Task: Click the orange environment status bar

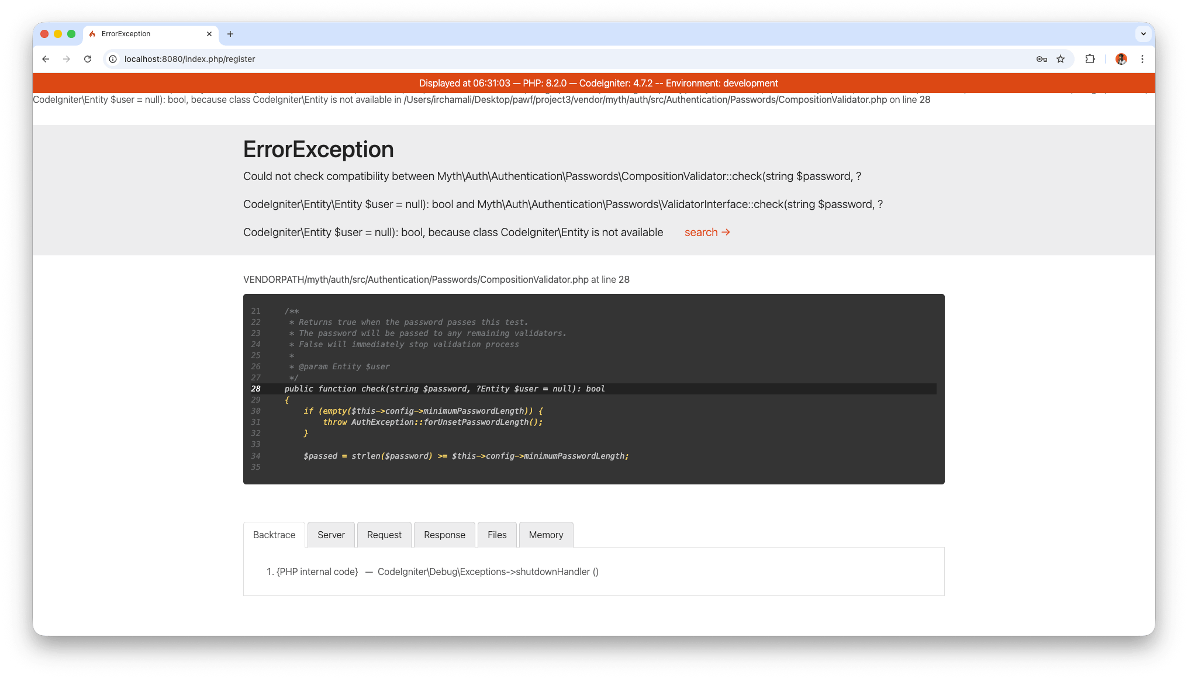Action: point(594,83)
